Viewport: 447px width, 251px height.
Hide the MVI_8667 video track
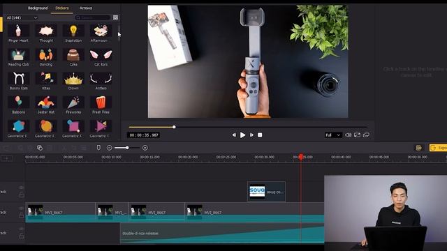[x=22, y=208]
